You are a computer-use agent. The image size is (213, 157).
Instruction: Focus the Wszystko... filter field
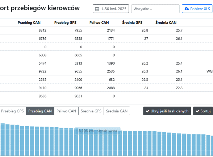click(155, 9)
